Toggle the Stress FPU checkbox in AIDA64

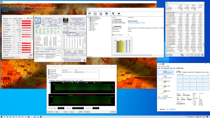[51, 71]
